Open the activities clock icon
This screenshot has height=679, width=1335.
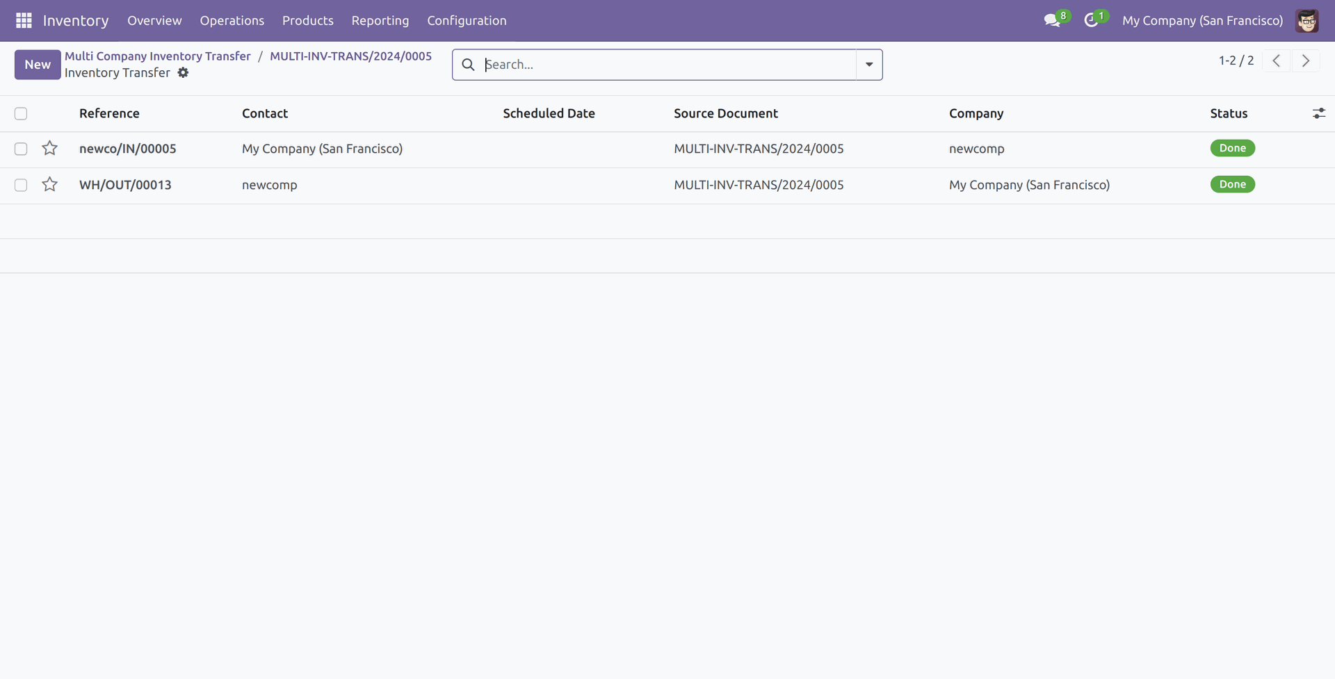[x=1091, y=21]
